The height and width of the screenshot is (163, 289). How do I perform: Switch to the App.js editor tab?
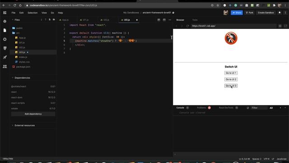click(64, 20)
